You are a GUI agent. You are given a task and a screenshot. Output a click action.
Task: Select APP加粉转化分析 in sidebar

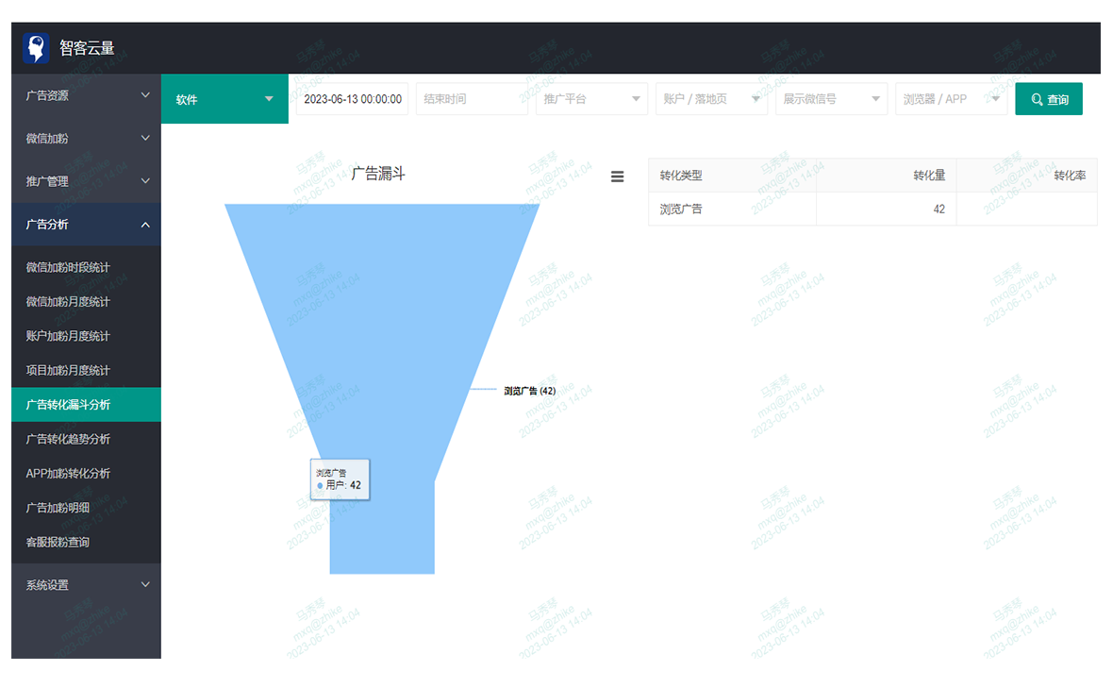click(x=68, y=473)
